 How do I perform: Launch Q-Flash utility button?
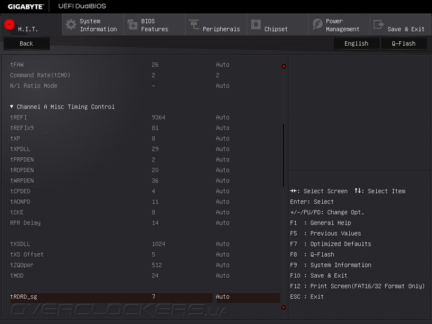[x=404, y=44]
